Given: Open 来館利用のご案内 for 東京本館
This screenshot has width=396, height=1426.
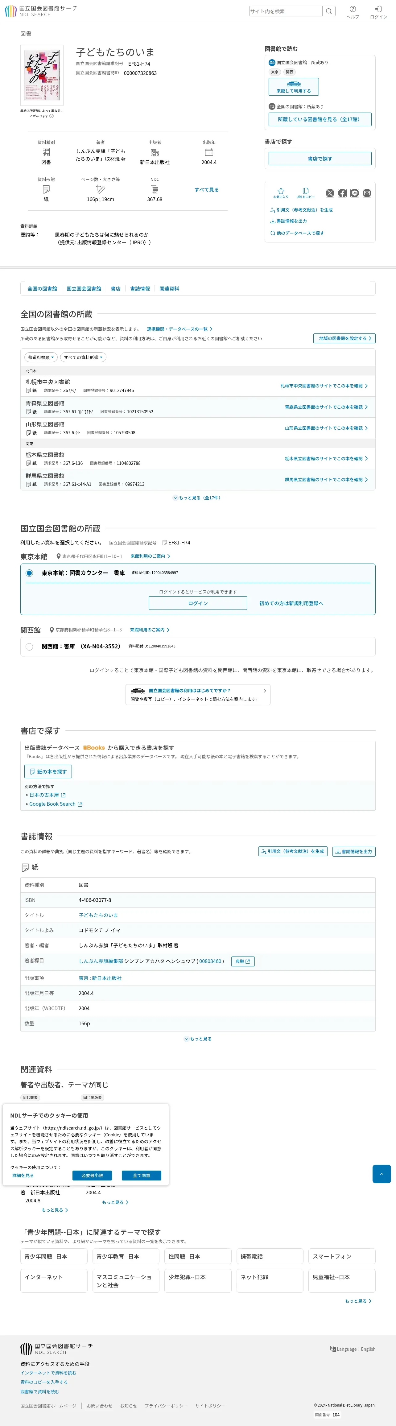Looking at the screenshot, I should click(x=150, y=556).
